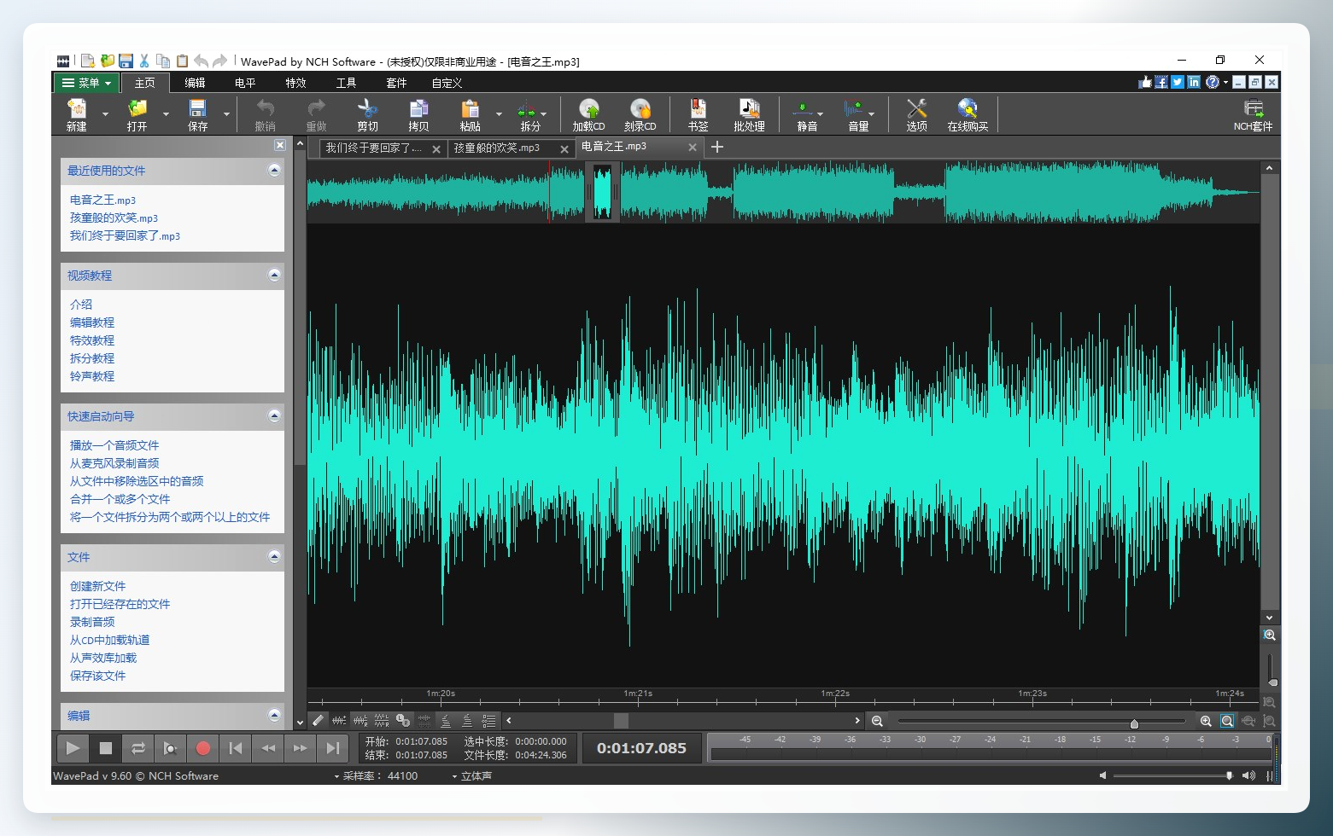This screenshot has width=1333, height=836.
Task: Open recent file 孩童般的欢笑.mp3 link
Action: [114, 218]
